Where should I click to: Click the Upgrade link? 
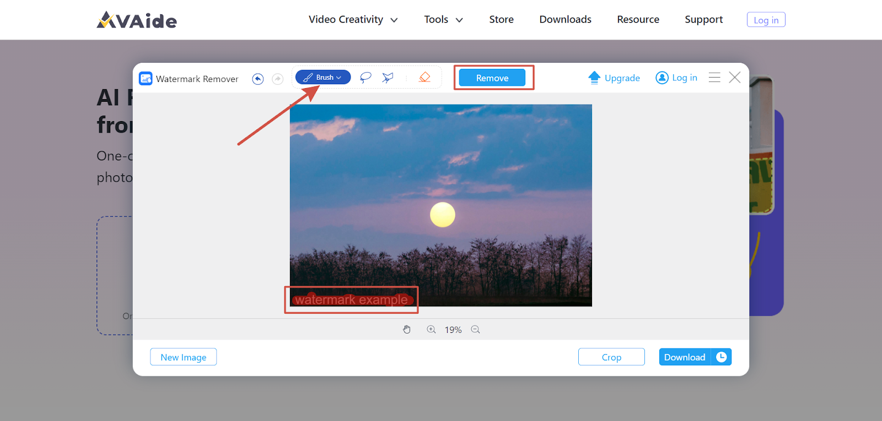[x=614, y=78]
